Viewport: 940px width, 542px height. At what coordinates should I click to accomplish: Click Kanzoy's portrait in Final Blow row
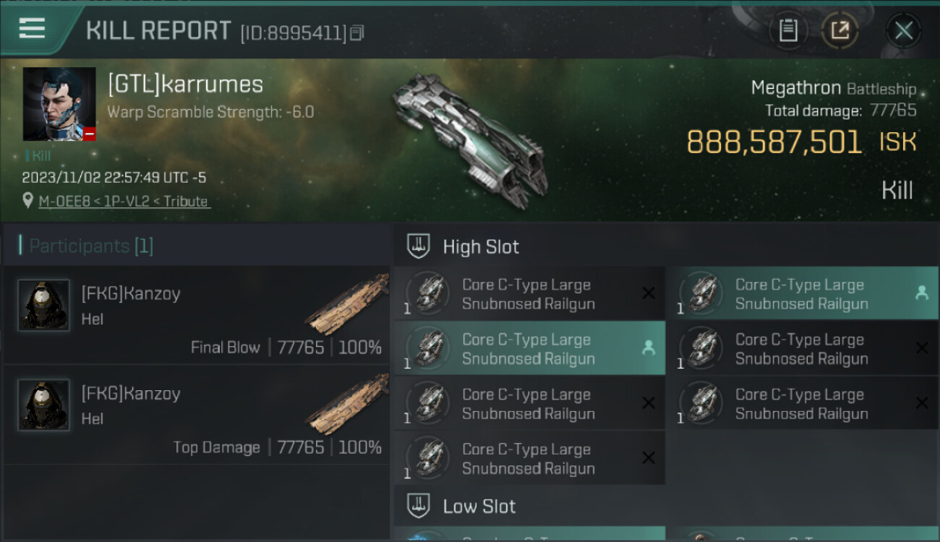pos(43,305)
